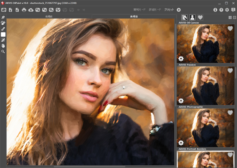Viewport: 237px width, 168px height.
Task: Click the disabled save strokes icon
Action: click(x=65, y=10)
